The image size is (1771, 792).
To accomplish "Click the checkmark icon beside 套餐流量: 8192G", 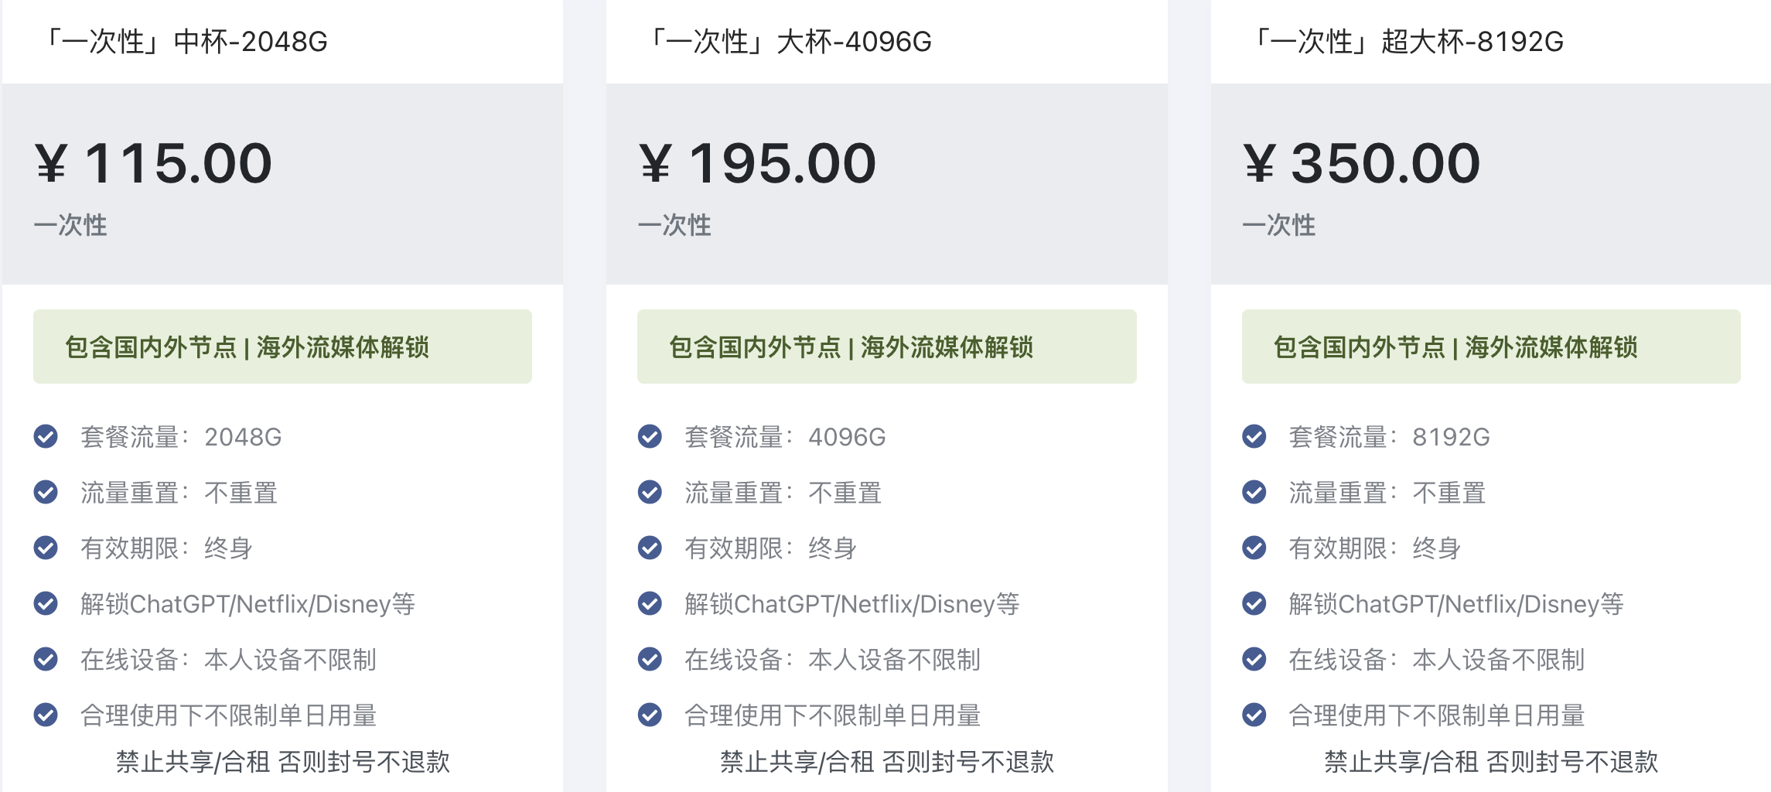I will 1254,437.
